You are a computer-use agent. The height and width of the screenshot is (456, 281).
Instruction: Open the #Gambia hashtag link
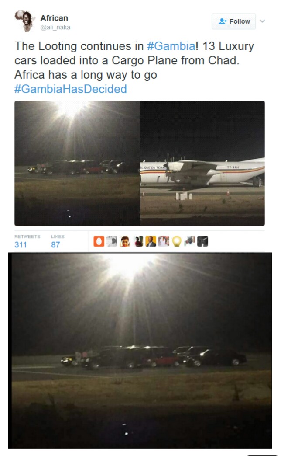171,46
